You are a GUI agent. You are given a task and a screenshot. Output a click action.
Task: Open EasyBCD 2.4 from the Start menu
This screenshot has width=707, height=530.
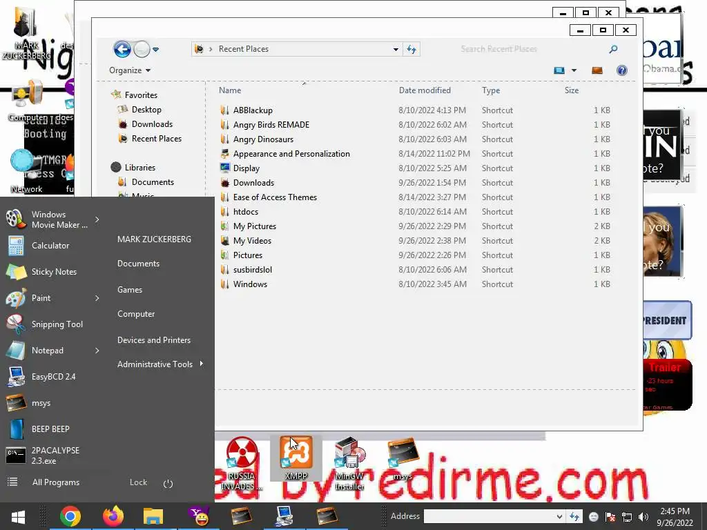pyautogui.click(x=53, y=376)
